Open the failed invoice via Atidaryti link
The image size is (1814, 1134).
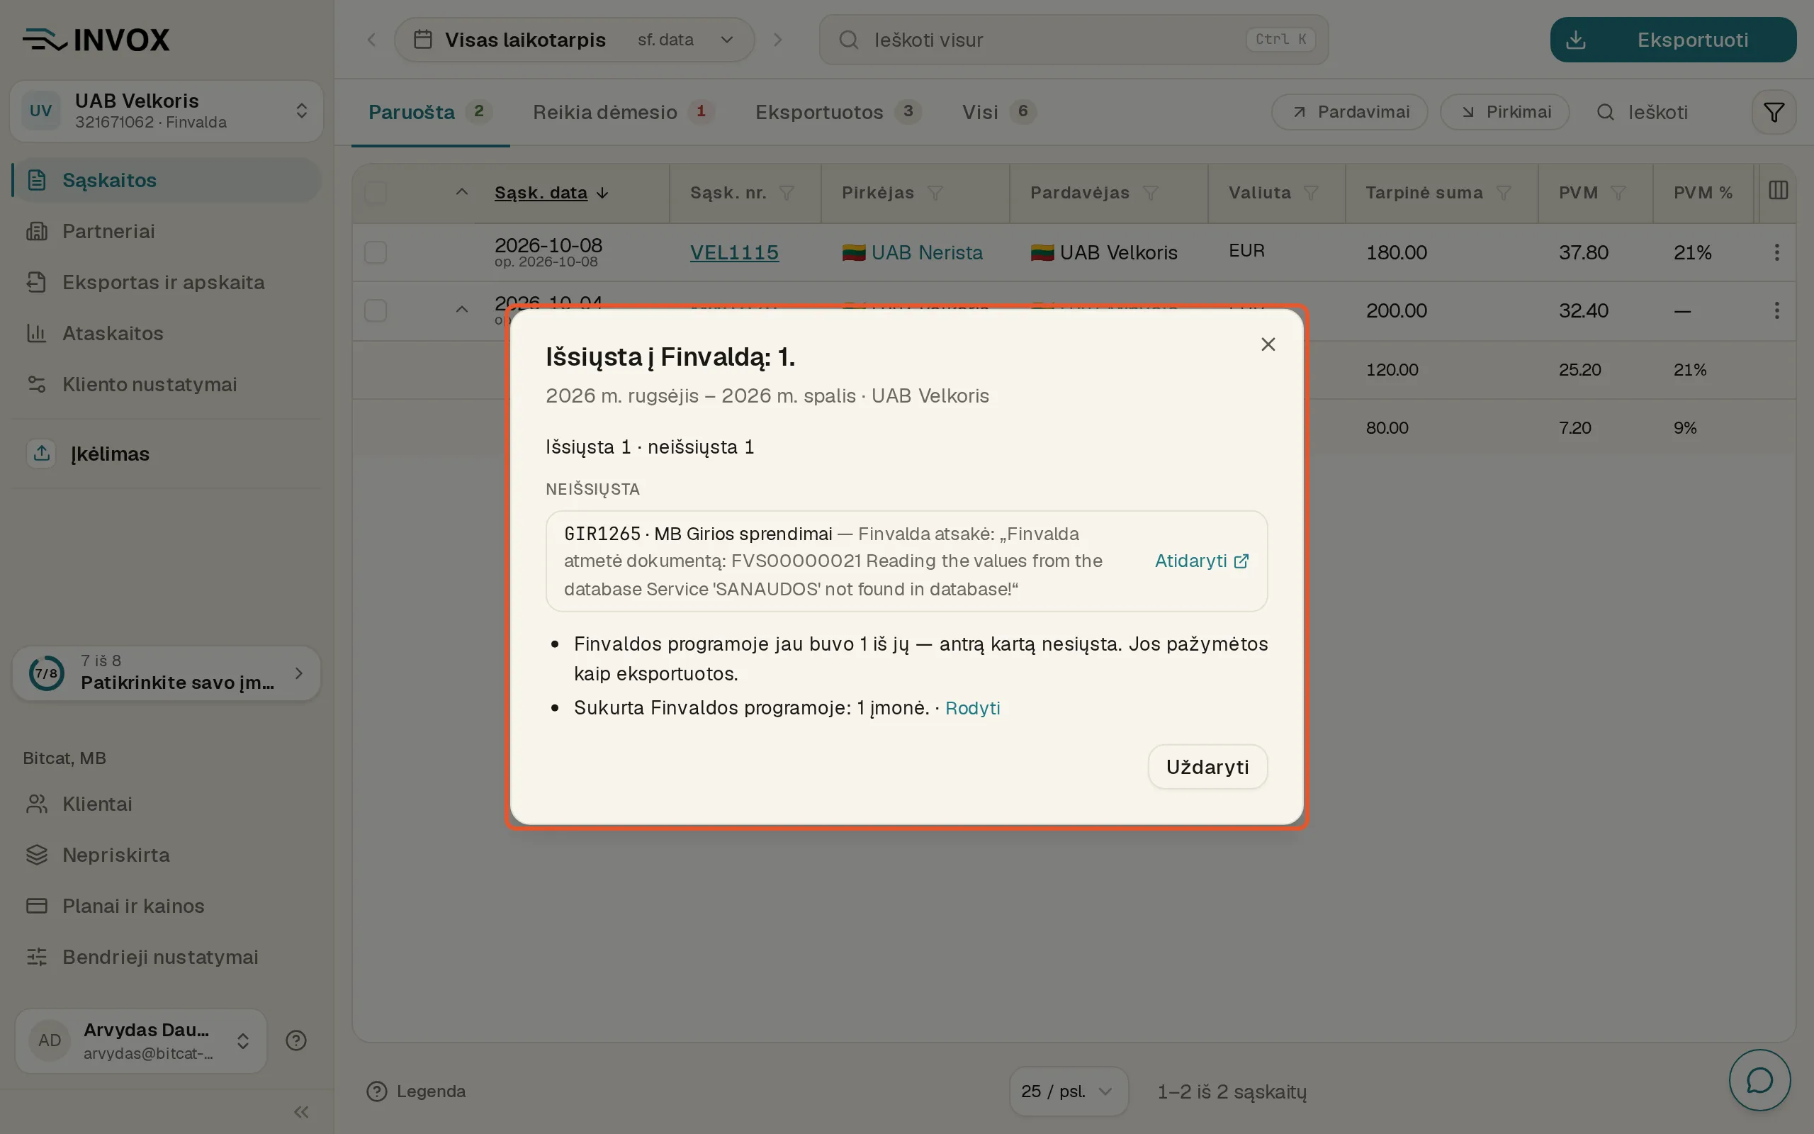(x=1202, y=561)
